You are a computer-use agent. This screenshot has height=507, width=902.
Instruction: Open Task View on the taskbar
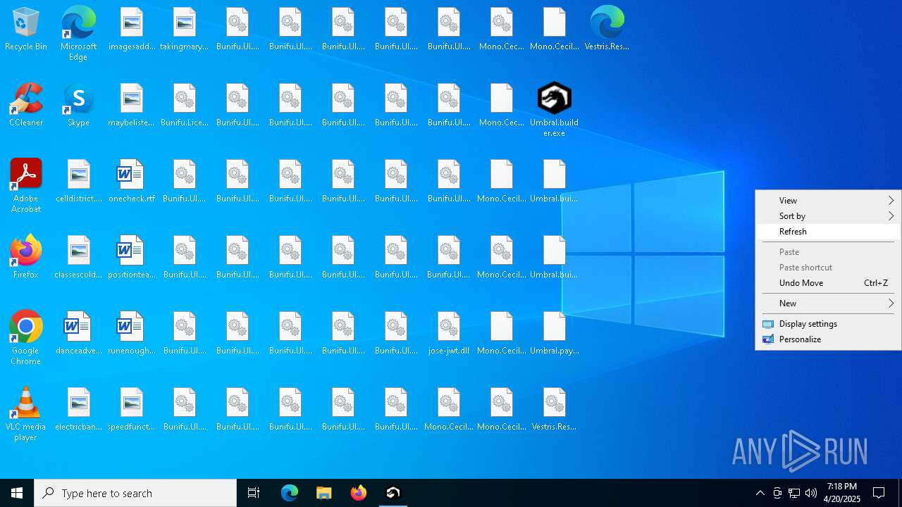[x=254, y=493]
